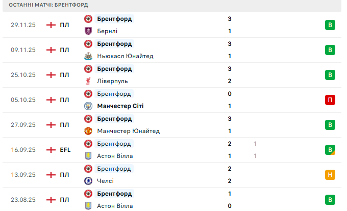Open the Ньюкасл Юнайтед team link
Image resolution: width=347 pixels, height=211 pixels.
[x=125, y=56]
